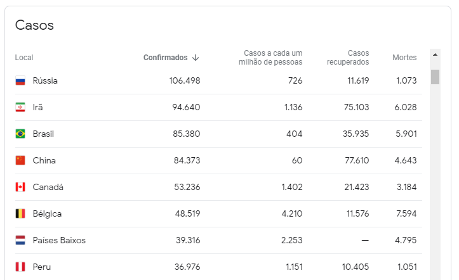Click the China flag icon
This screenshot has height=280, width=459.
click(x=20, y=161)
